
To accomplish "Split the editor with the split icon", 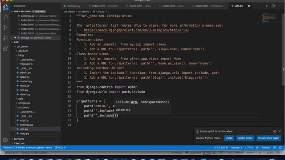I will pyautogui.click(x=273, y=6).
